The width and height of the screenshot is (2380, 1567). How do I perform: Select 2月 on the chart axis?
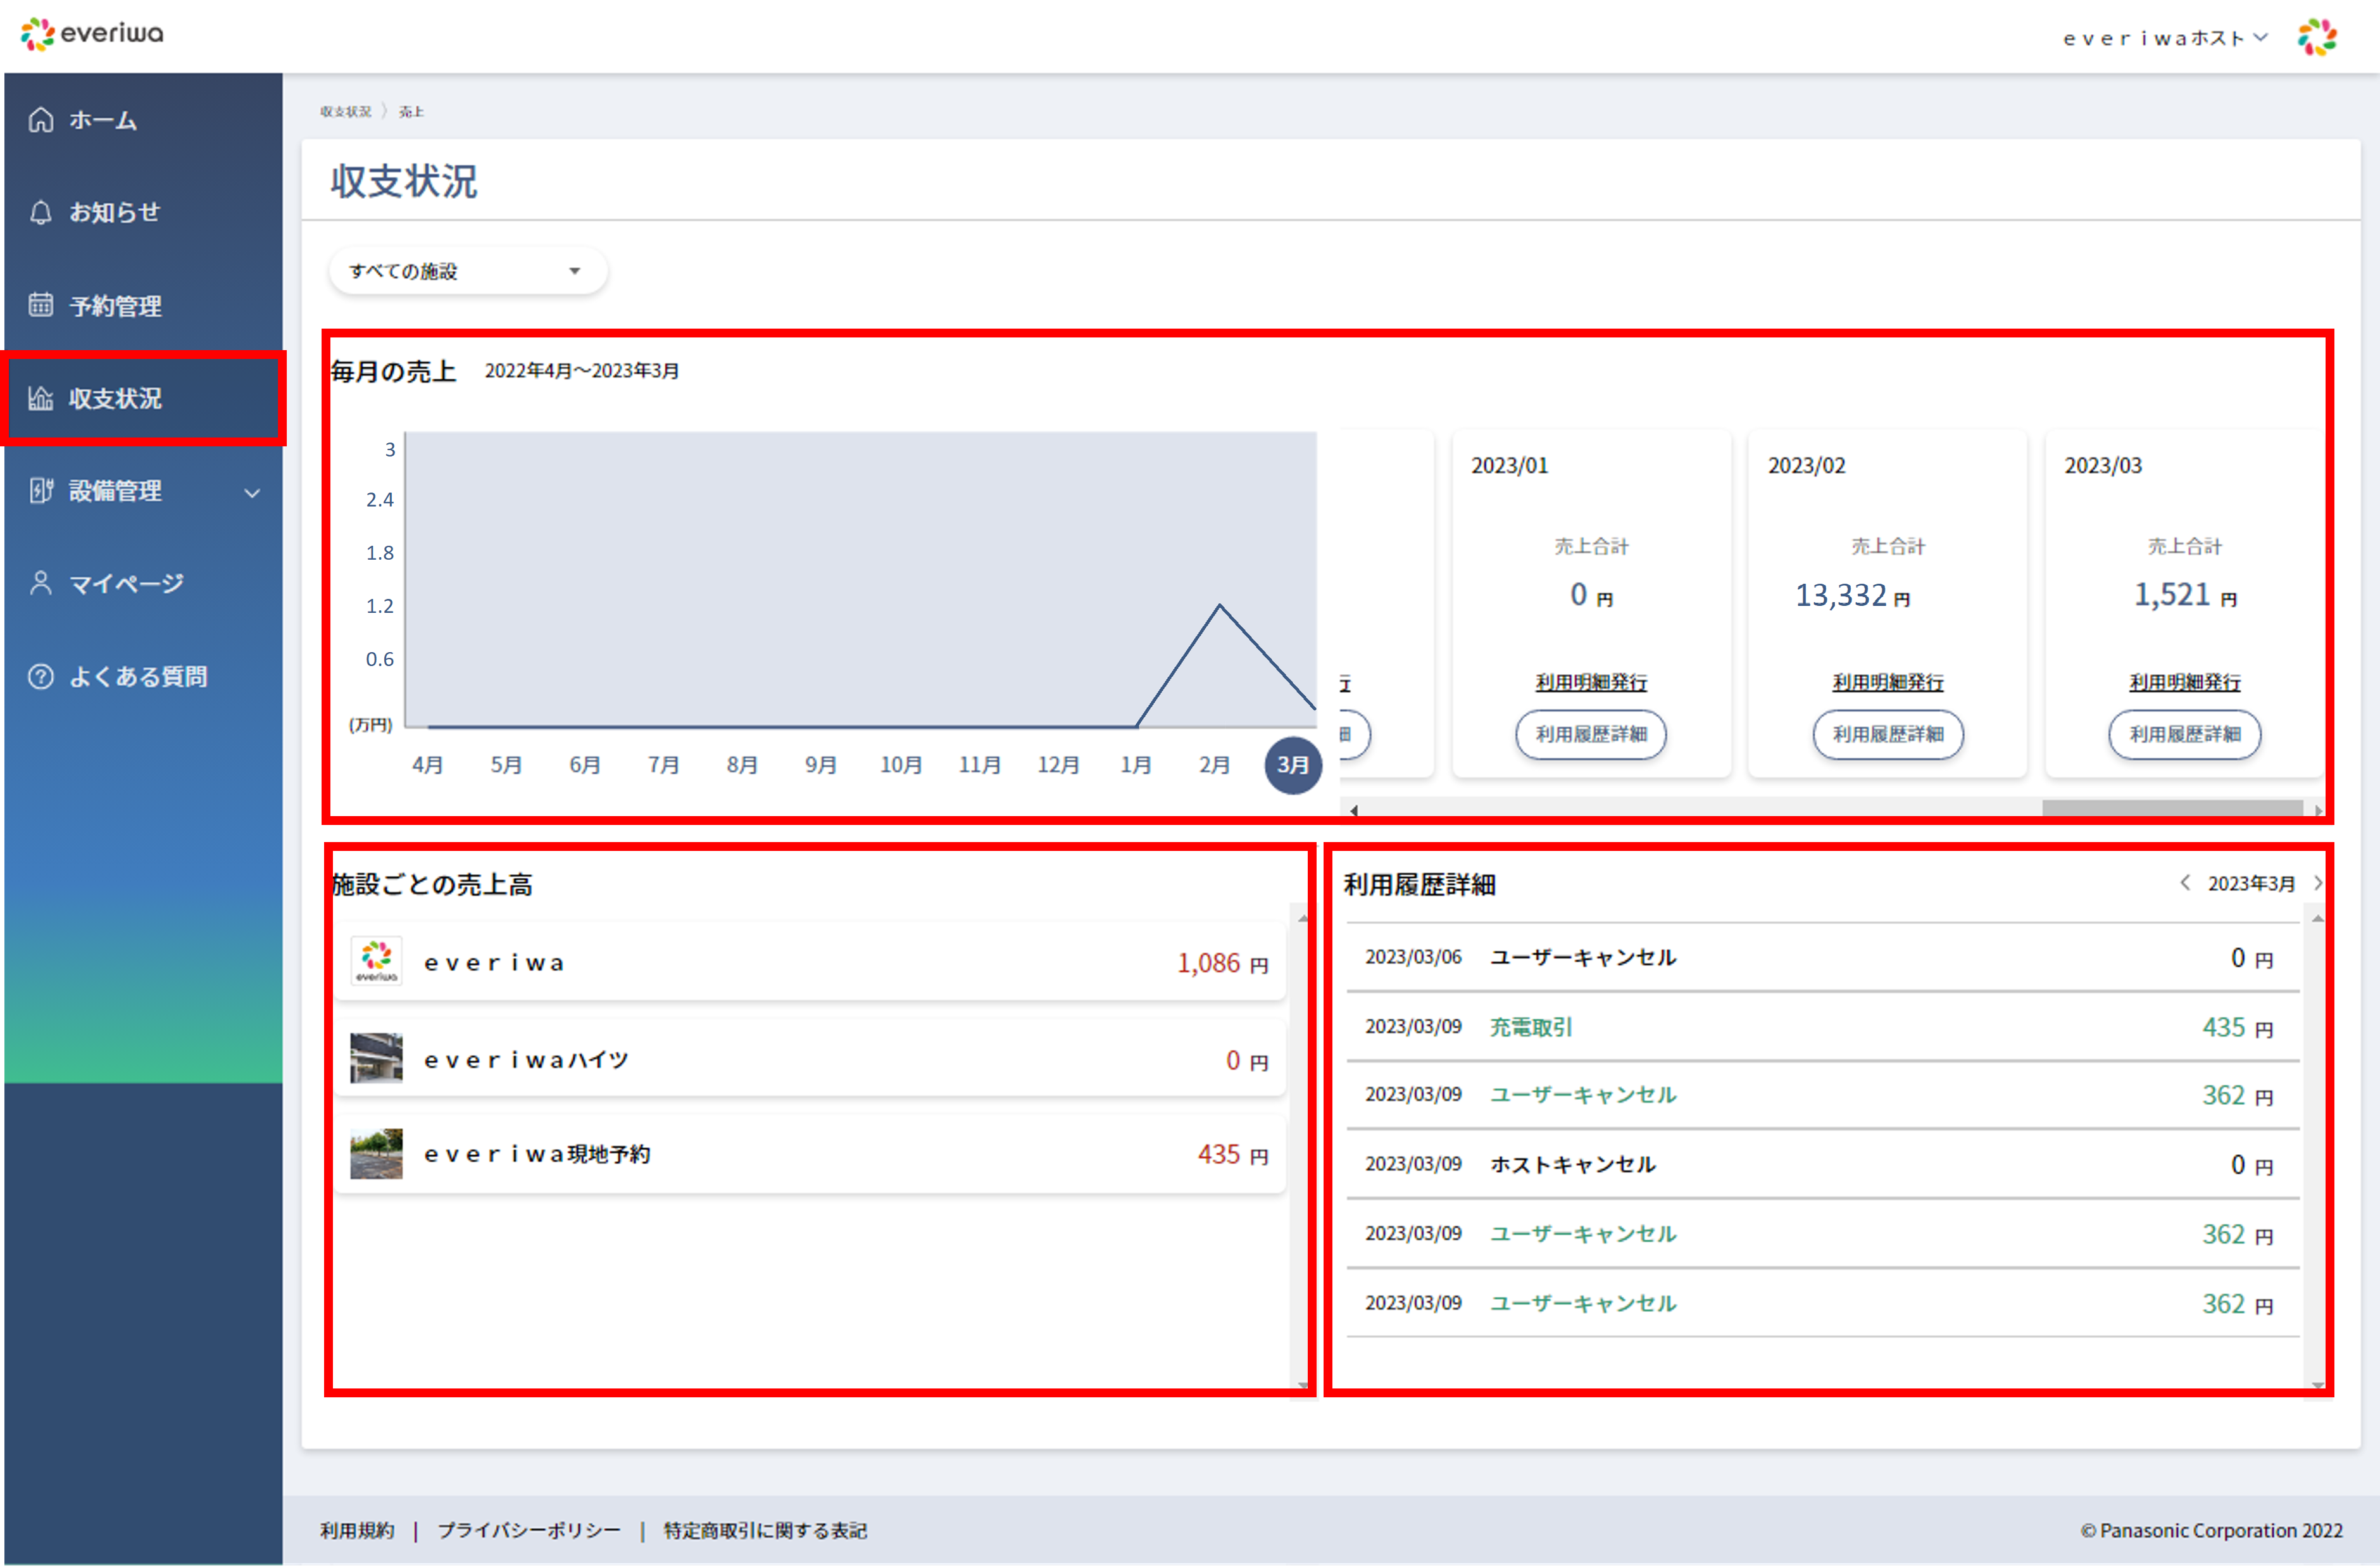pyautogui.click(x=1214, y=765)
